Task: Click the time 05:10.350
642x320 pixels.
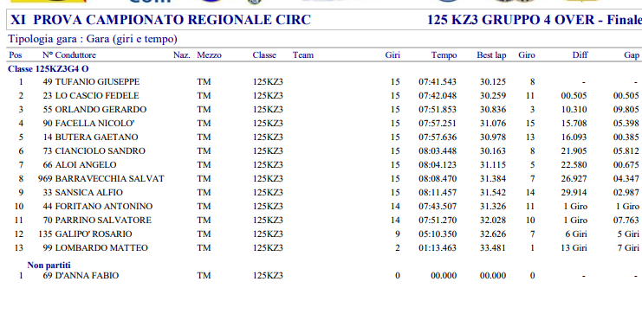Action: pos(438,234)
